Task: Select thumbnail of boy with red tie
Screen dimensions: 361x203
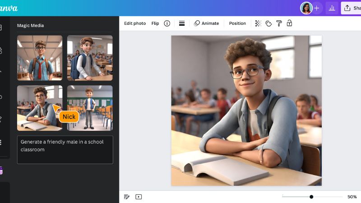Action: 40,58
